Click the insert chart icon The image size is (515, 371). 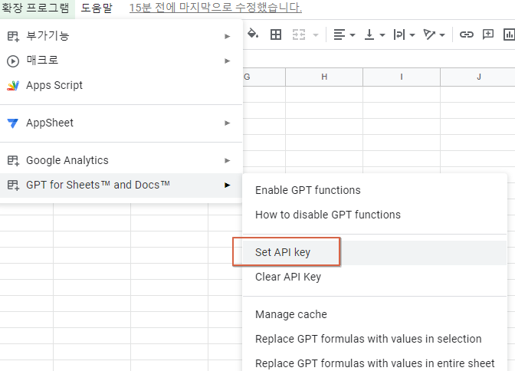509,34
